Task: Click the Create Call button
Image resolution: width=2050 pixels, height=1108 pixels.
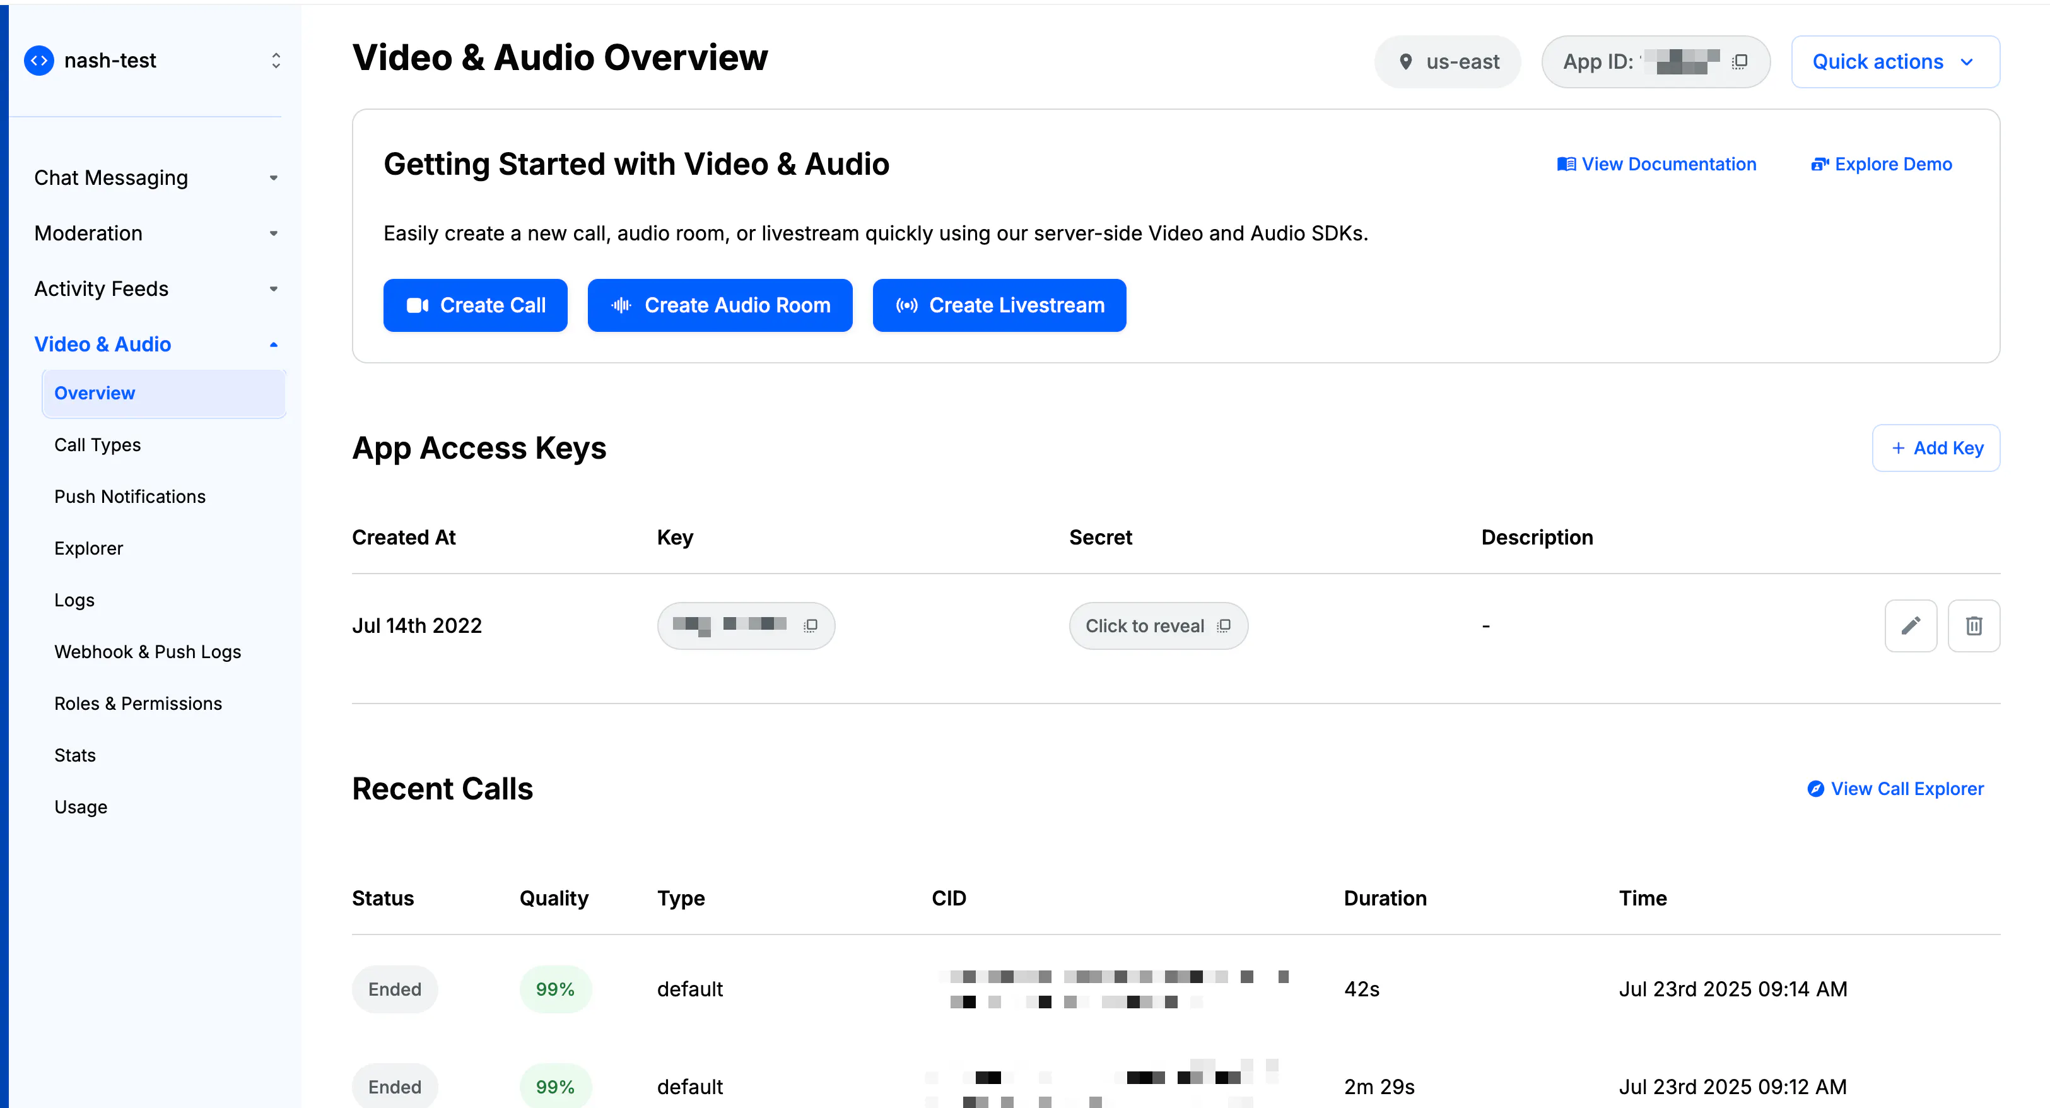Action: (475, 305)
